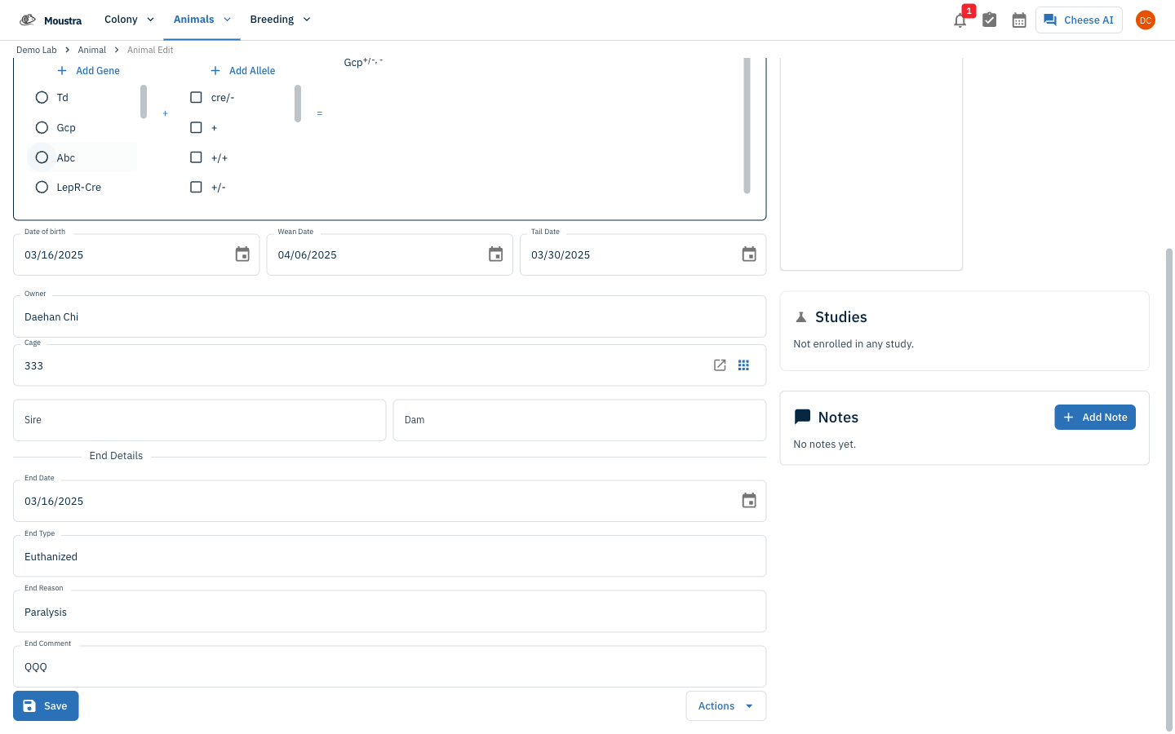Open the cage grid selector icon
Image resolution: width=1175 pixels, height=734 pixels.
(743, 365)
